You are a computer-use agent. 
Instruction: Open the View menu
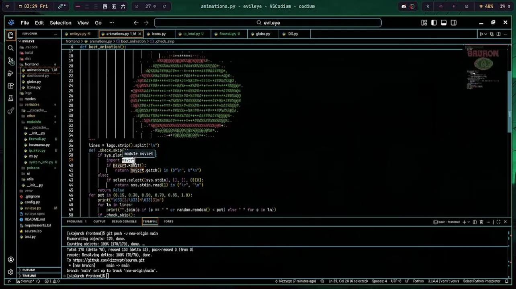coord(83,23)
